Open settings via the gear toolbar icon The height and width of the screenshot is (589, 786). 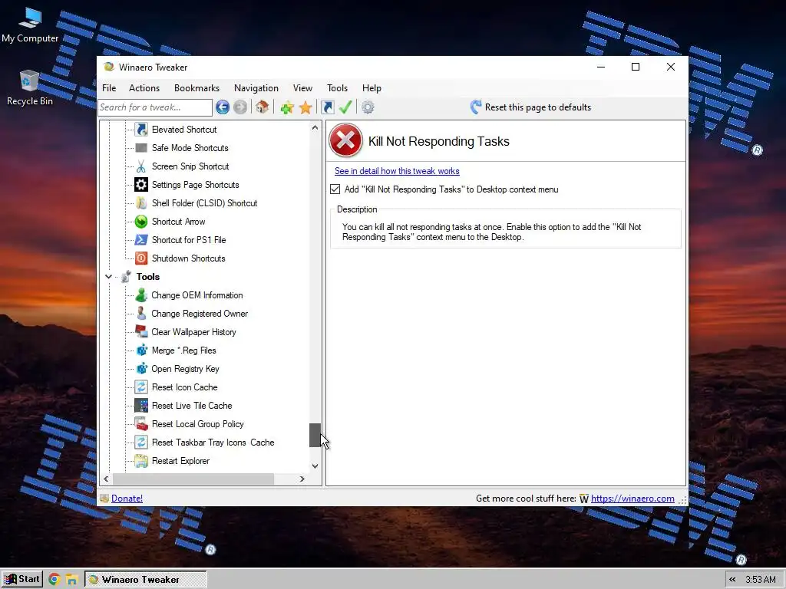(368, 107)
